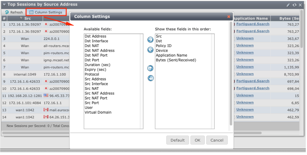
Task: Open Column Settings from the toolbar
Action: click(x=46, y=12)
